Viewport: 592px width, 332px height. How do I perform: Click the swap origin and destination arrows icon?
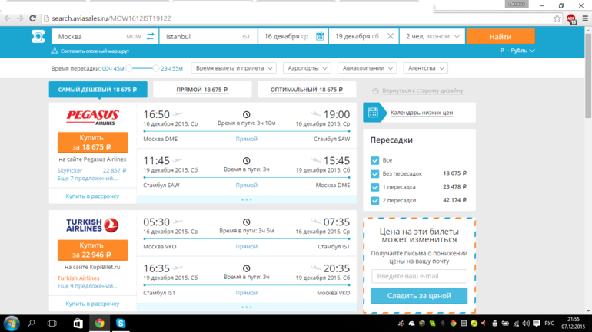pos(150,36)
